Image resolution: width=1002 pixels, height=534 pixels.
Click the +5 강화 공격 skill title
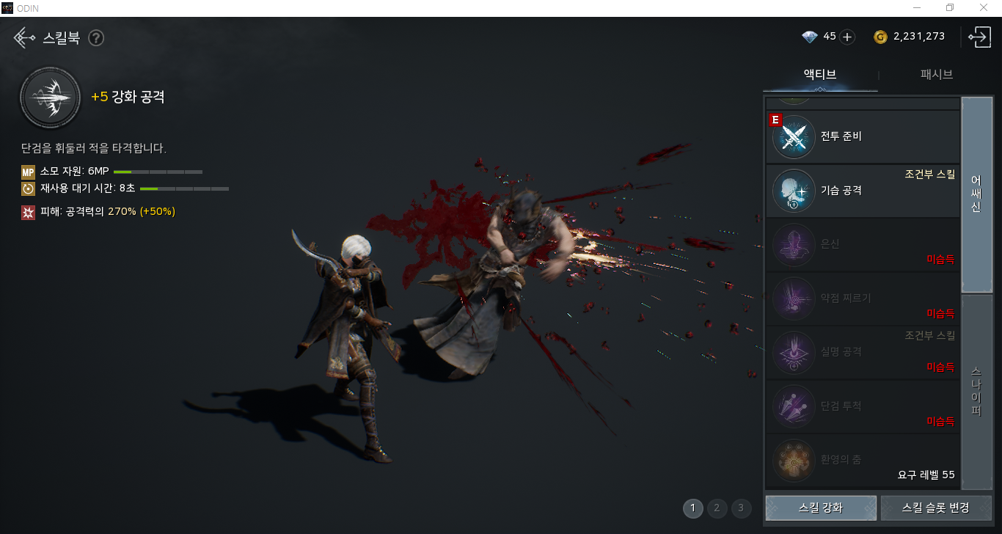[x=128, y=97]
